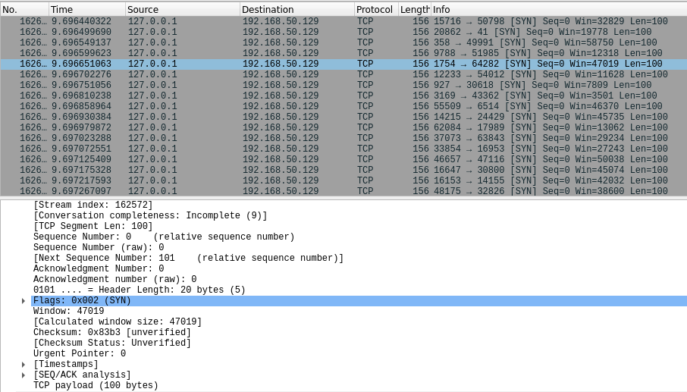The width and height of the screenshot is (687, 392).
Task: Sort packets by the Length column header
Action: pyautogui.click(x=415, y=9)
